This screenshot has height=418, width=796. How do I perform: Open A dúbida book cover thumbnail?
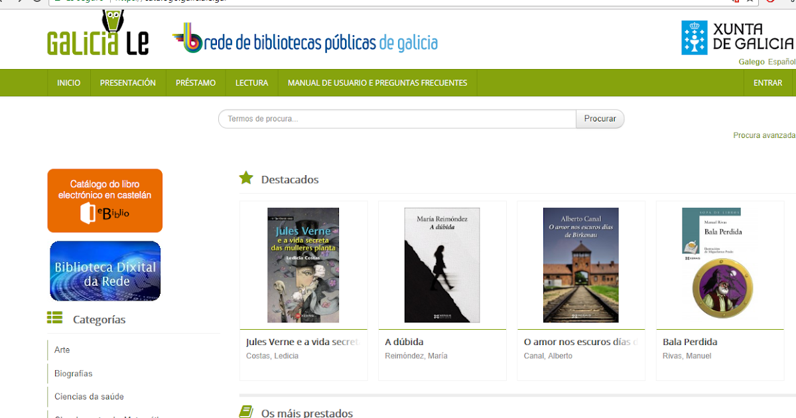442,265
